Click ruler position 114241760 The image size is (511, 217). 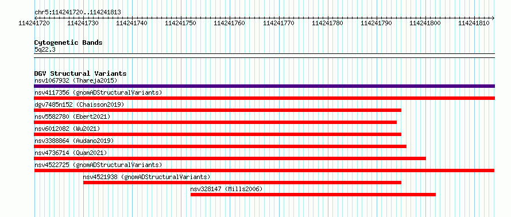230,23
